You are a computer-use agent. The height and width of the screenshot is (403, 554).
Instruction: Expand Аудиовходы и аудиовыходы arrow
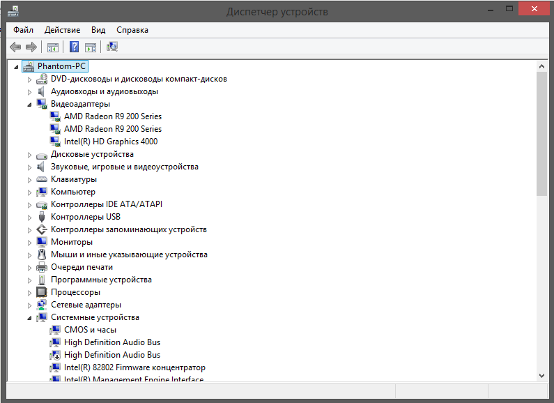[29, 92]
